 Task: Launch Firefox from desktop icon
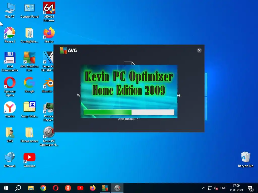coord(49,35)
